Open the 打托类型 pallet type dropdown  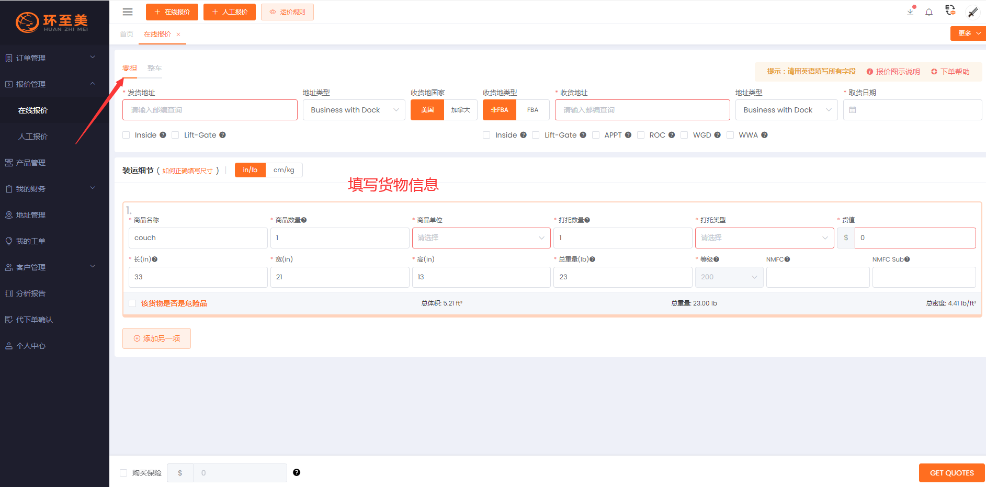click(x=764, y=238)
